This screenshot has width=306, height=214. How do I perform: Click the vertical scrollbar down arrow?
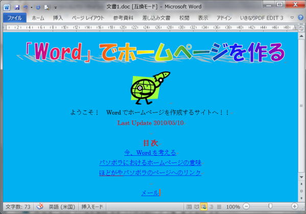(x=301, y=177)
